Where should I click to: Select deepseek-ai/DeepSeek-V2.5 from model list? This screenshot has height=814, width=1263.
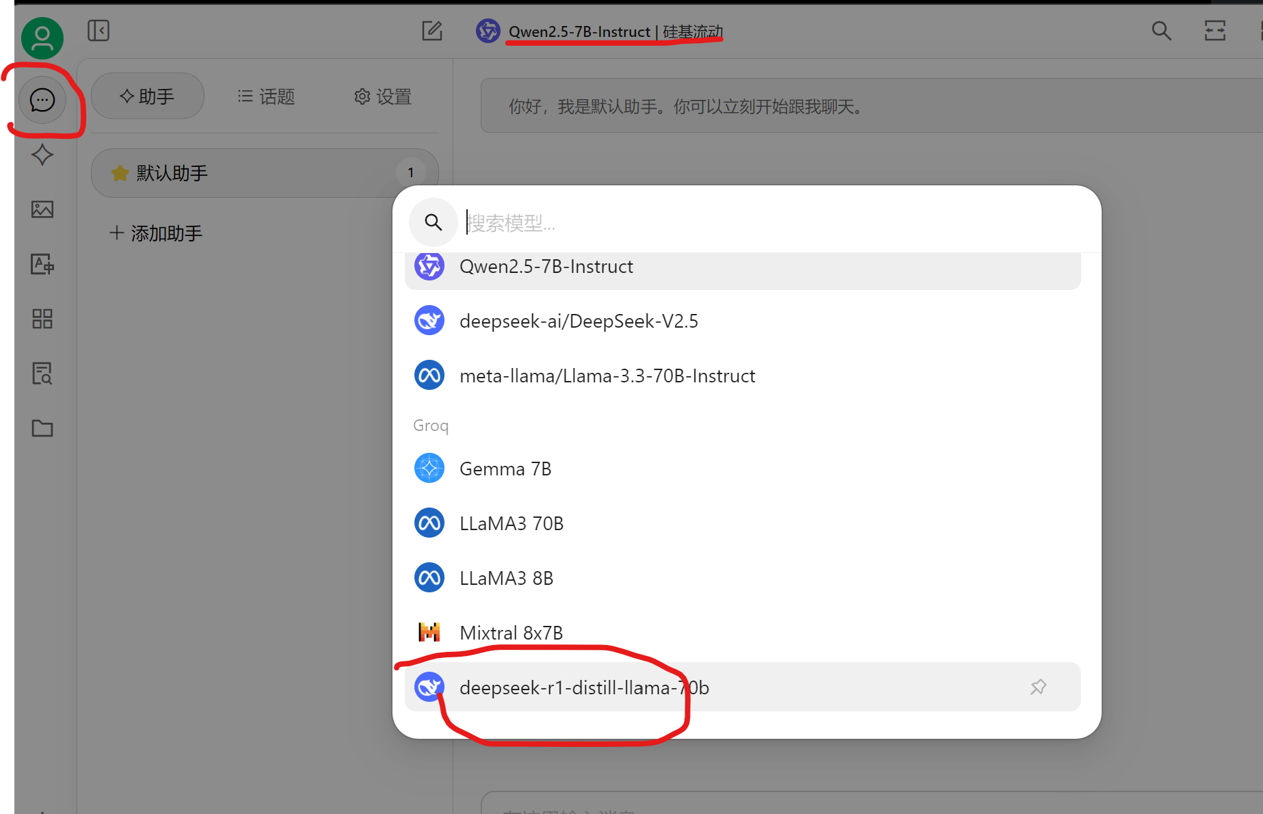(x=579, y=321)
